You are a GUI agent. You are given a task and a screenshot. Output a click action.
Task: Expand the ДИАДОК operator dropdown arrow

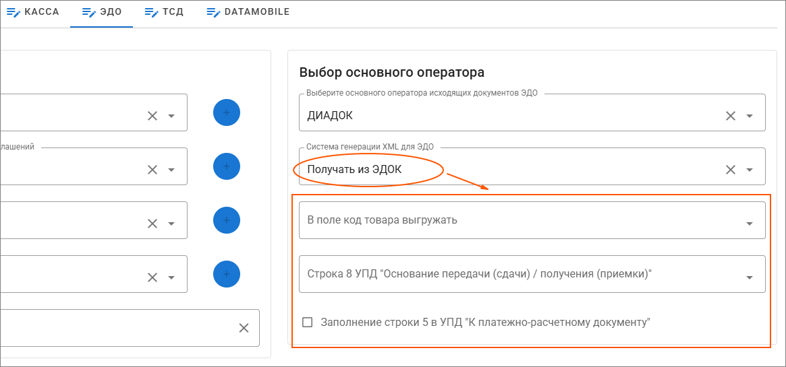click(x=750, y=116)
